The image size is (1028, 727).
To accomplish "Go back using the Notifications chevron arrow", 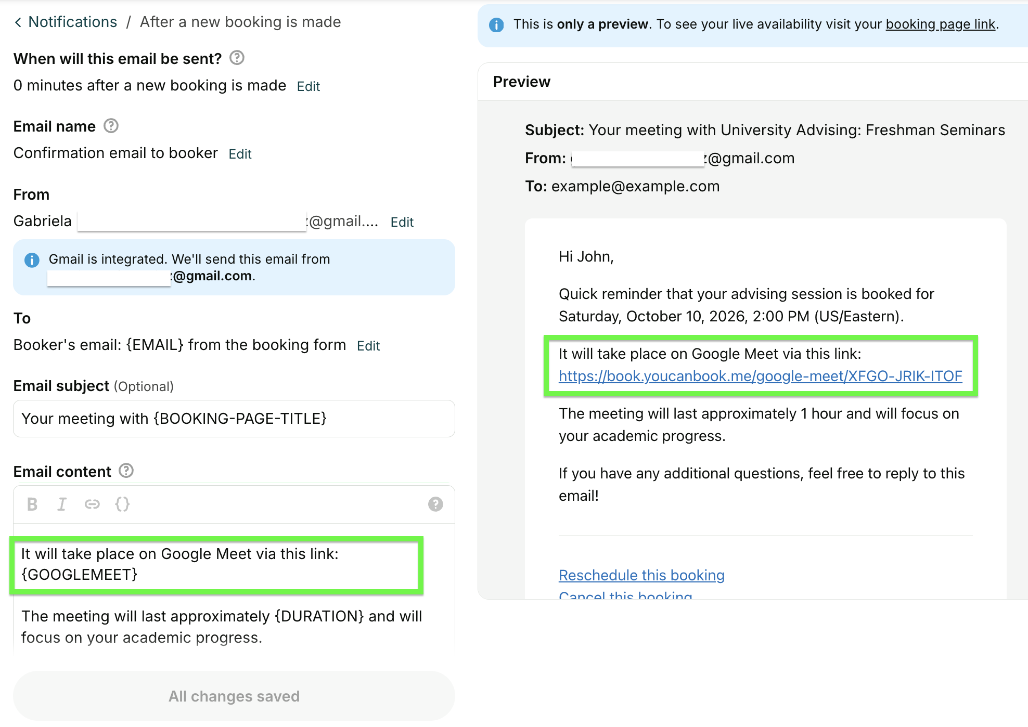I will (18, 22).
